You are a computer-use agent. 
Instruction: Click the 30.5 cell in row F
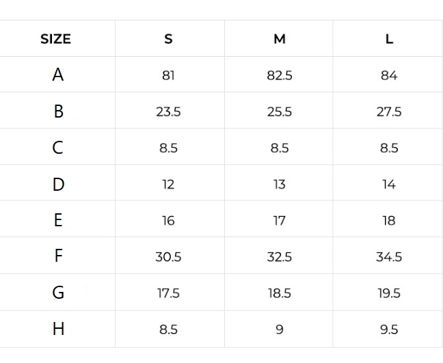[168, 257]
